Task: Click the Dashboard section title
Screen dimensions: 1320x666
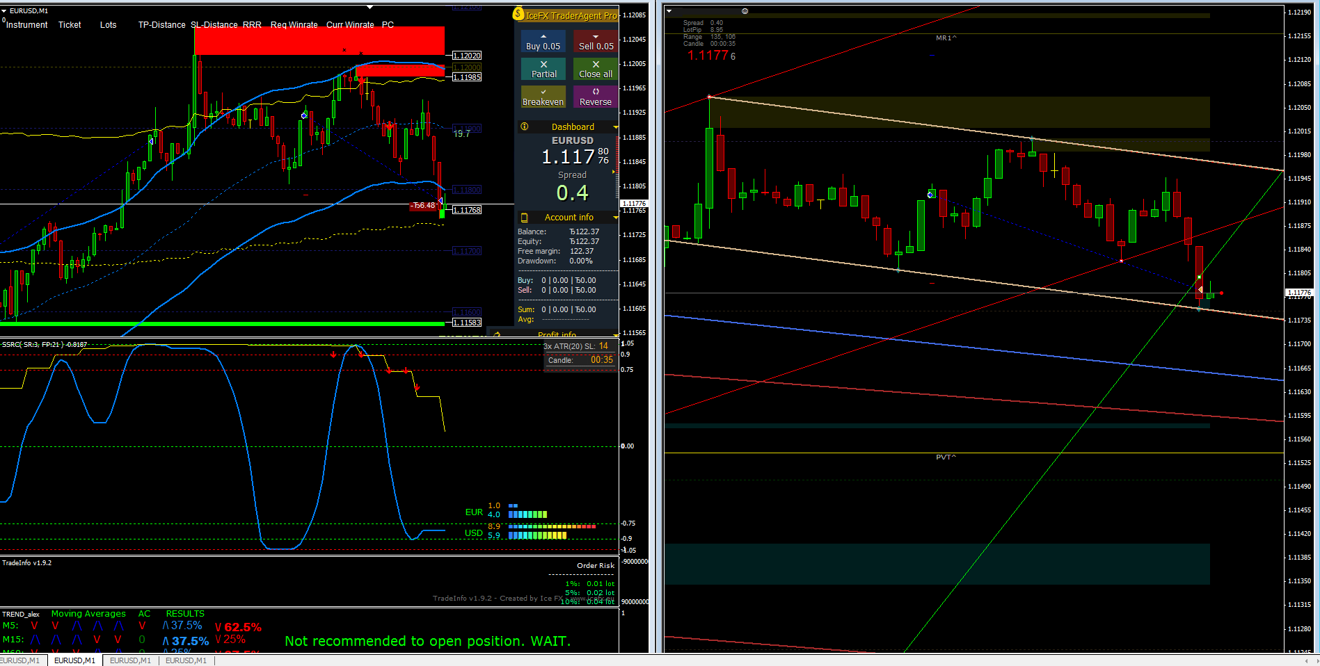Action: click(x=573, y=127)
